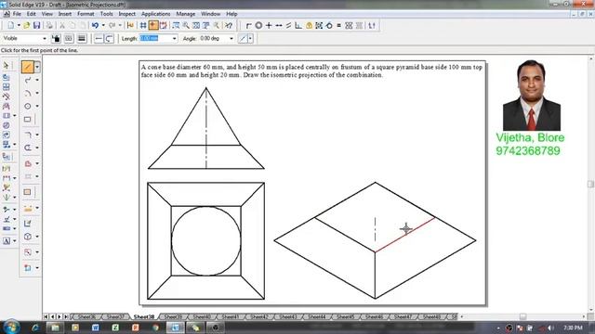Pick the Rectangle drawing tool
Screen dimensions: 595x334
pyautogui.click(x=27, y=120)
